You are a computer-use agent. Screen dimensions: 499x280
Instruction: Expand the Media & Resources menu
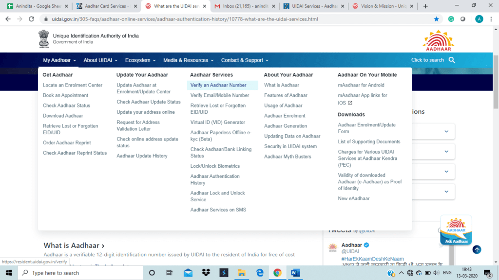188,60
